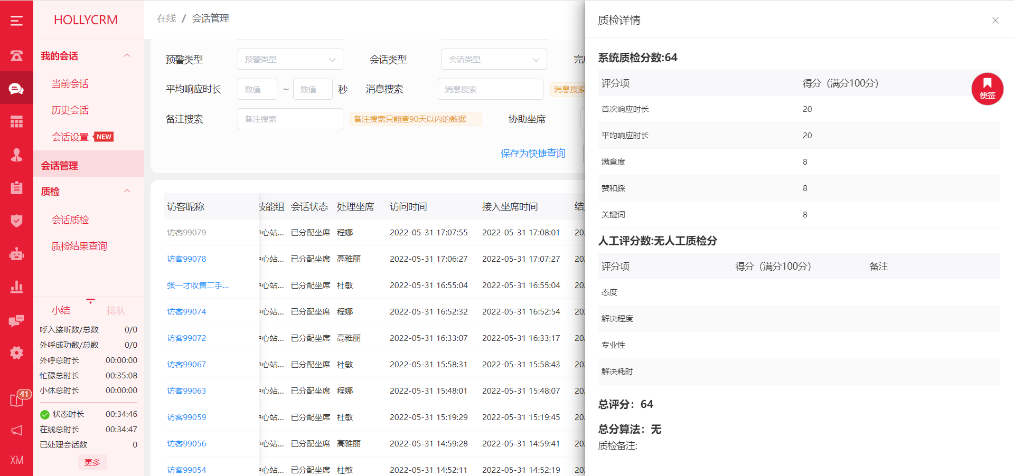Image resolution: width=1014 pixels, height=476 pixels.
Task: Open the customer person sidebar icon
Action: pyautogui.click(x=16, y=155)
